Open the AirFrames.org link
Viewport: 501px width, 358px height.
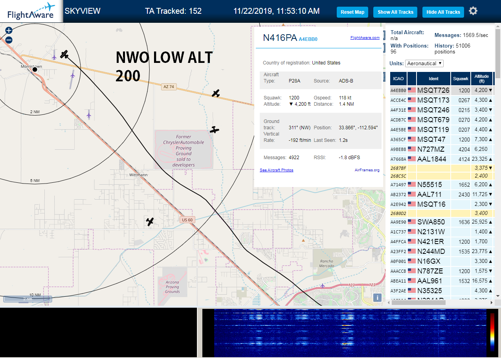coord(367,170)
